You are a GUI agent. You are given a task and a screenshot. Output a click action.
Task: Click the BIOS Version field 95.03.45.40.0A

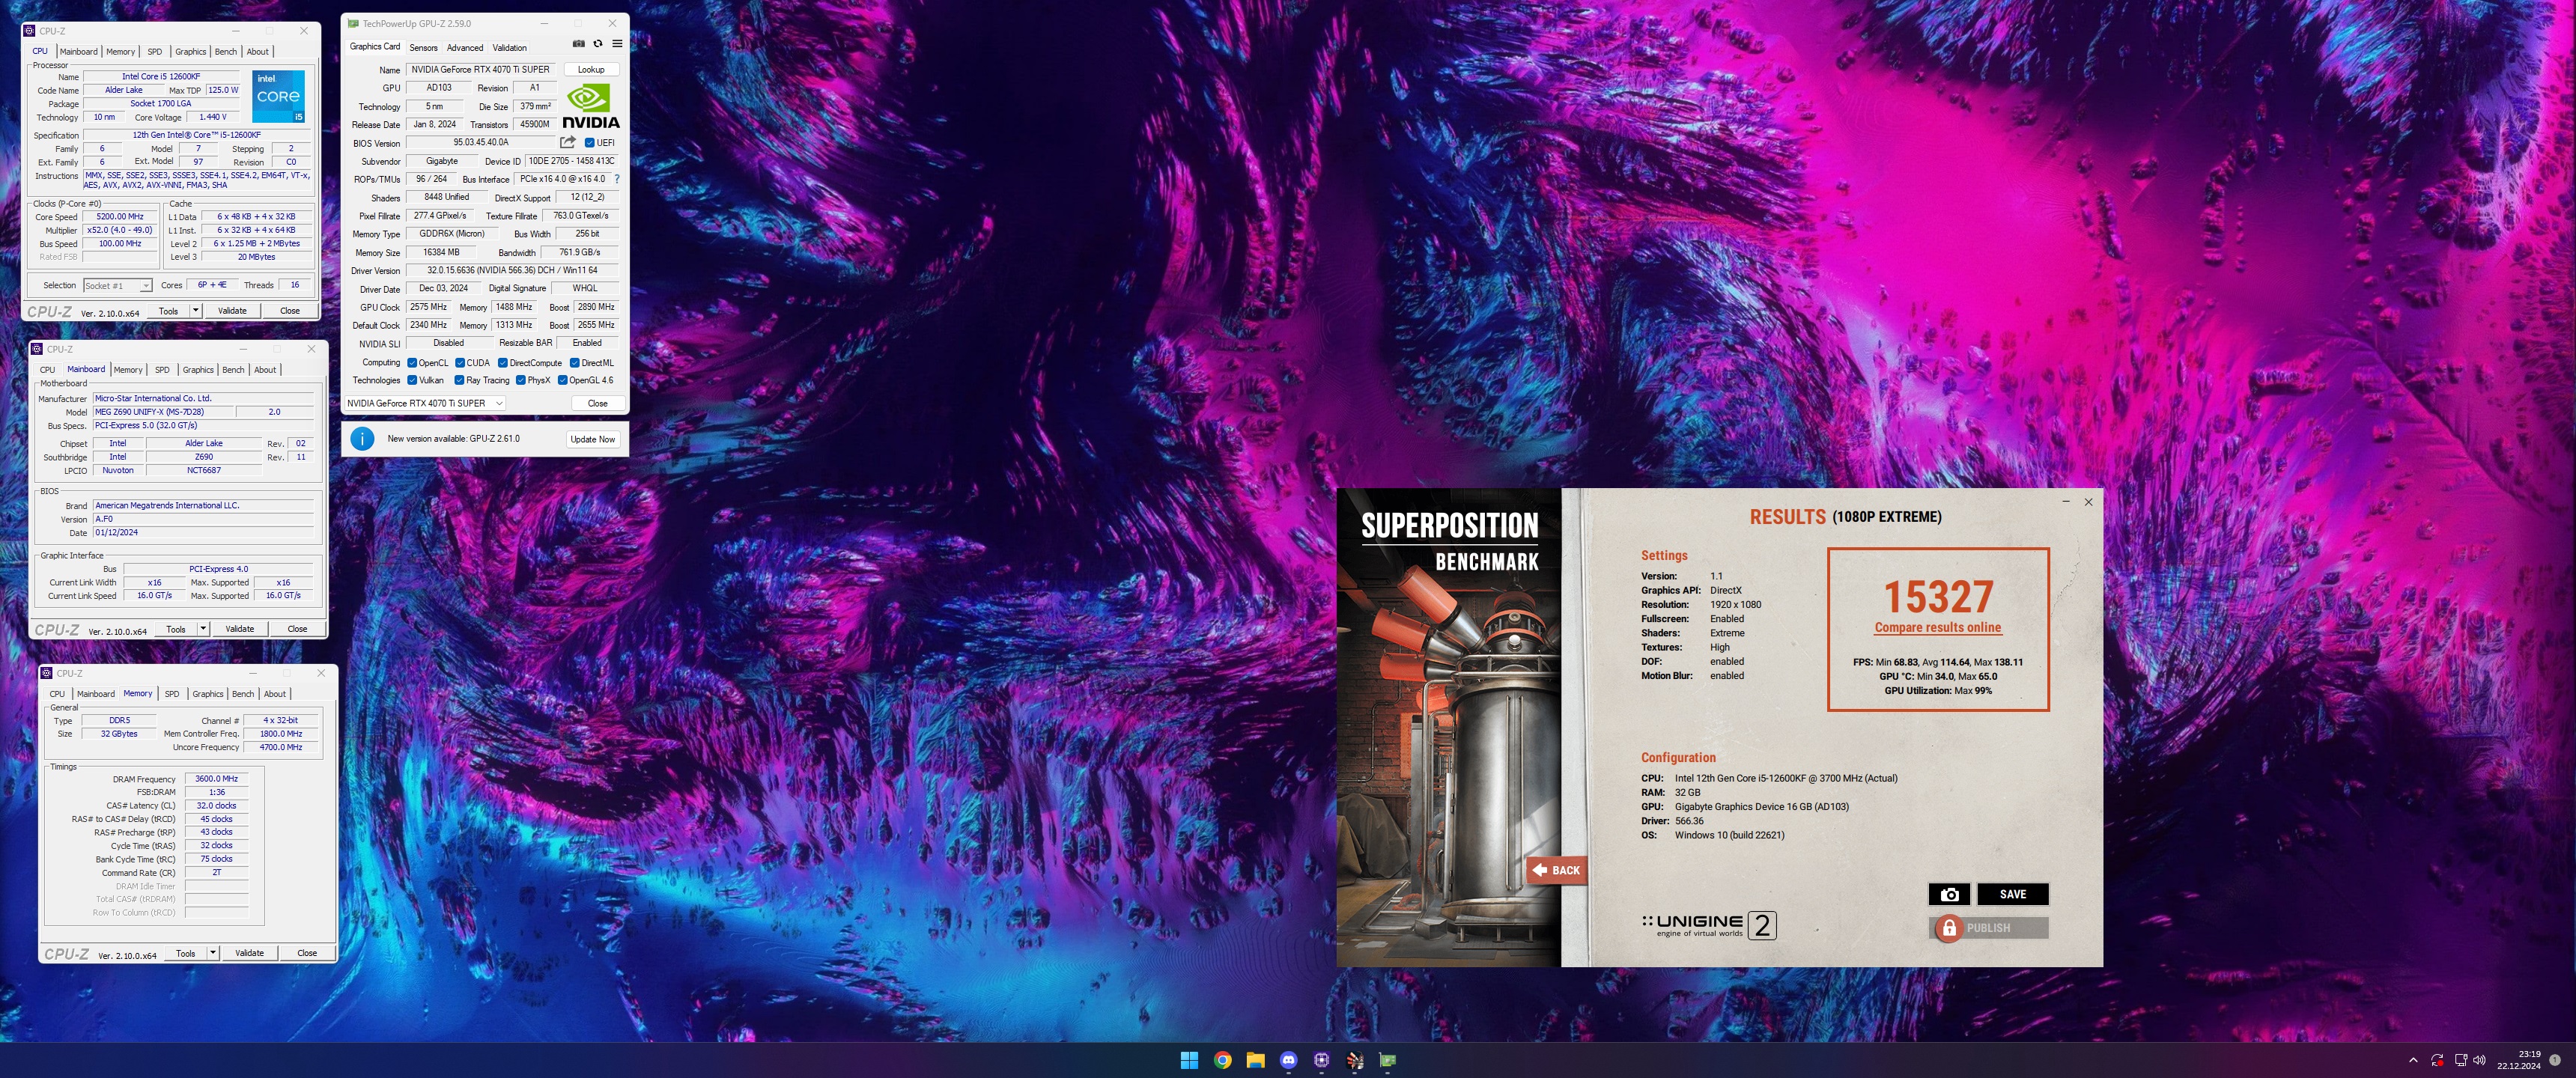[481, 143]
